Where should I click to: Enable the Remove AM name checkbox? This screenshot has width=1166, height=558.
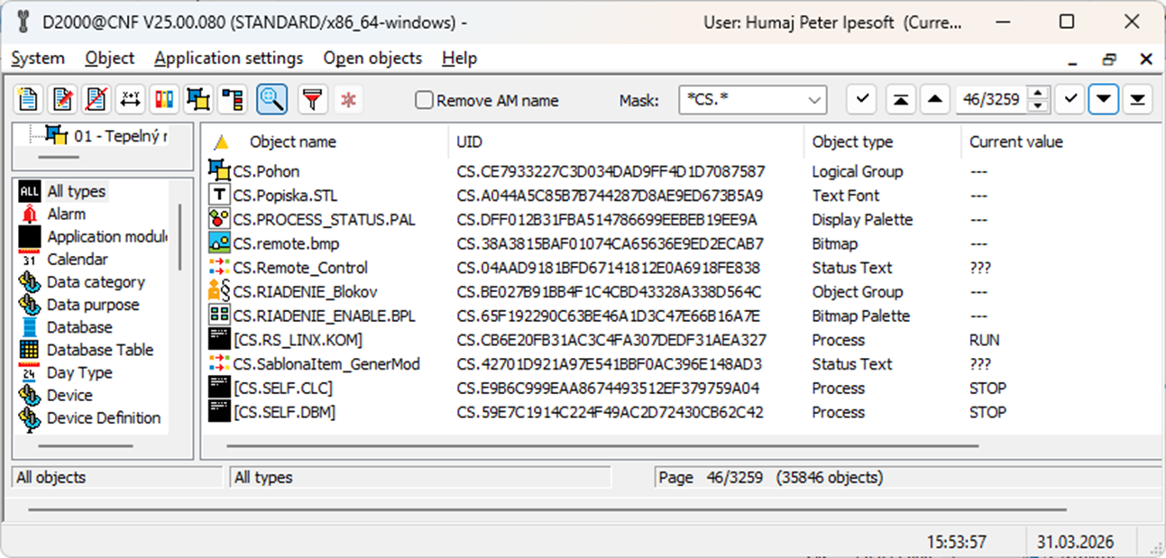[x=424, y=101]
